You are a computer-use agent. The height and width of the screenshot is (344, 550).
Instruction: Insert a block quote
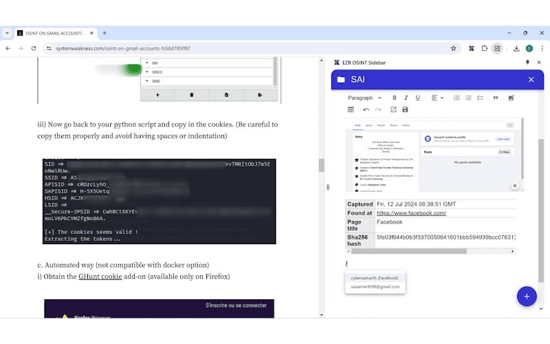pyautogui.click(x=495, y=98)
